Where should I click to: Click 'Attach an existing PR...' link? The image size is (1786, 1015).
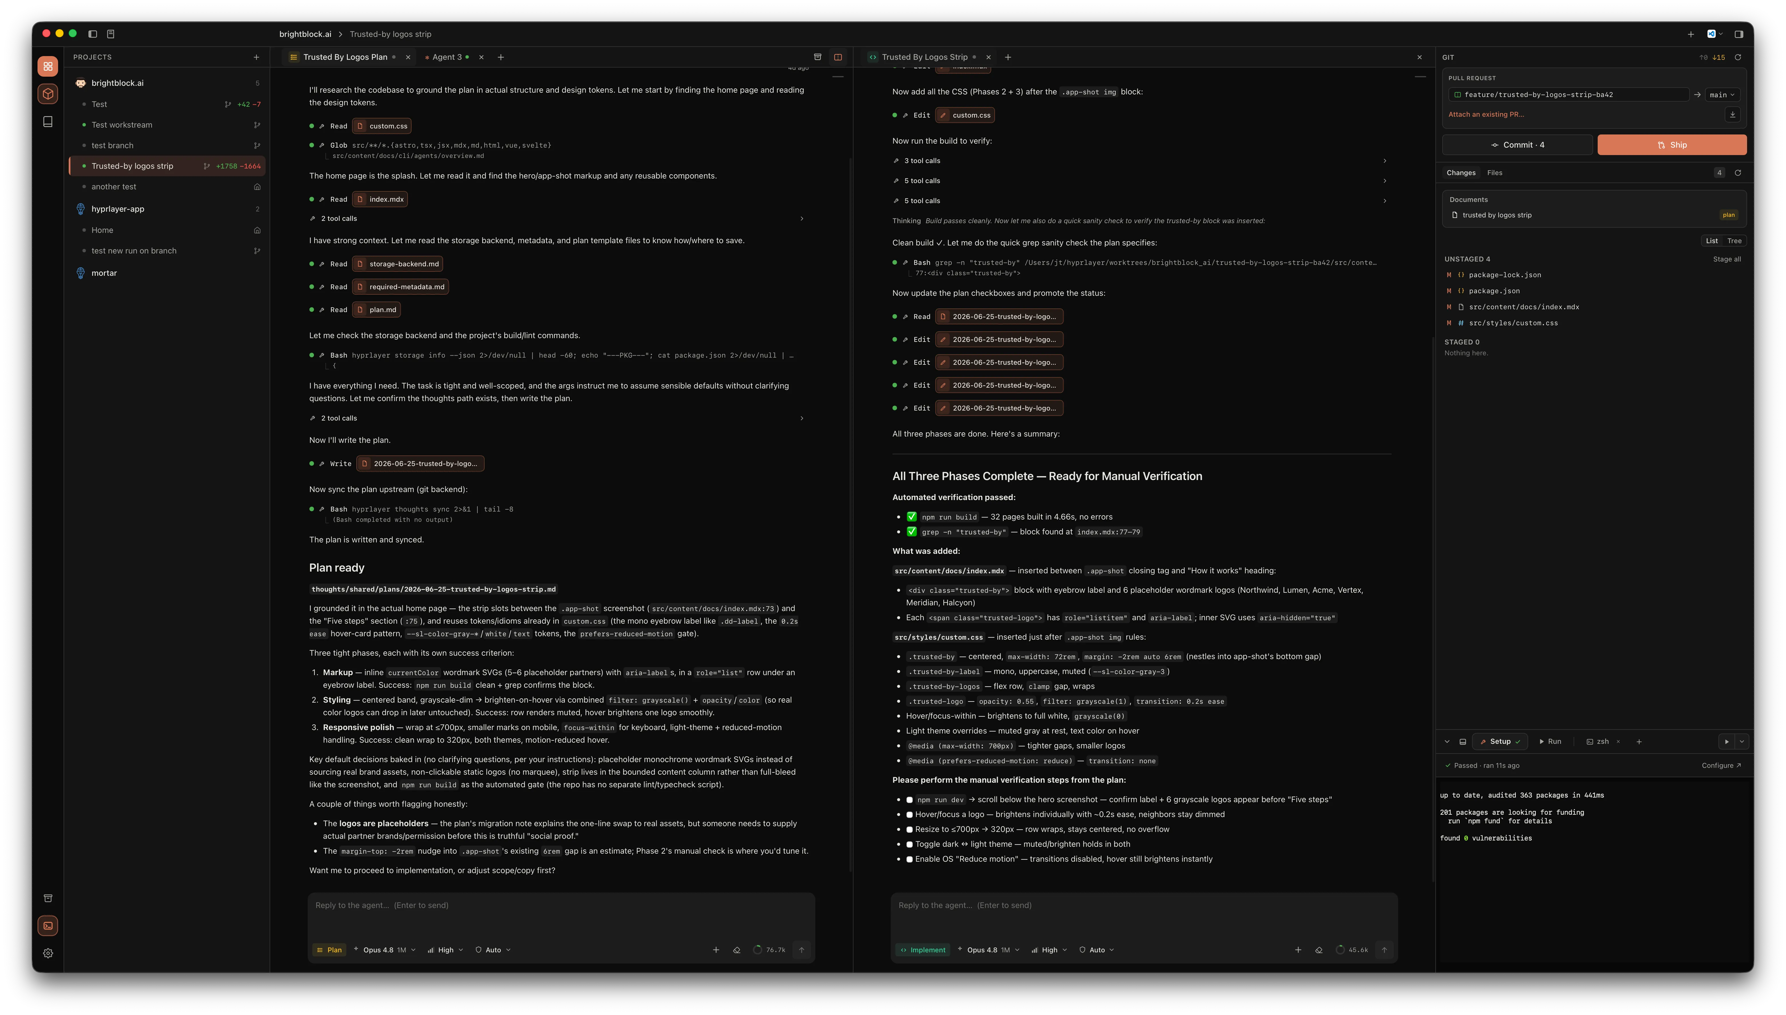click(x=1485, y=114)
